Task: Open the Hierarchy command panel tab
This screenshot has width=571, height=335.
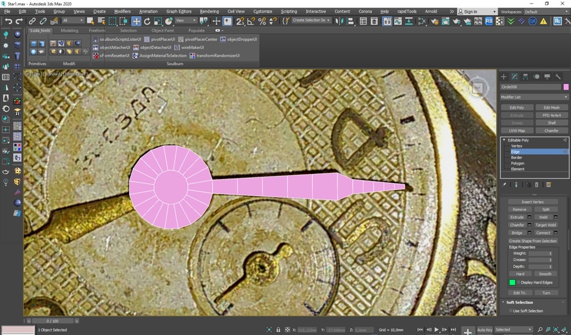Action: [526, 77]
